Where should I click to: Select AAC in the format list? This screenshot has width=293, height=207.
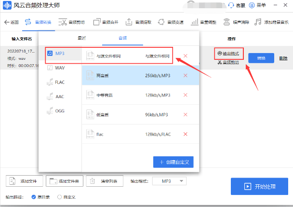(60, 97)
